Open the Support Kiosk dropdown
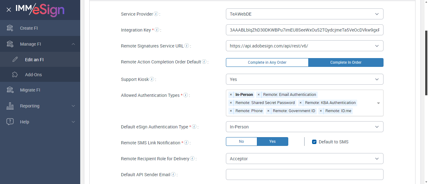Screen dimensions: 428x184 [x=304, y=79]
